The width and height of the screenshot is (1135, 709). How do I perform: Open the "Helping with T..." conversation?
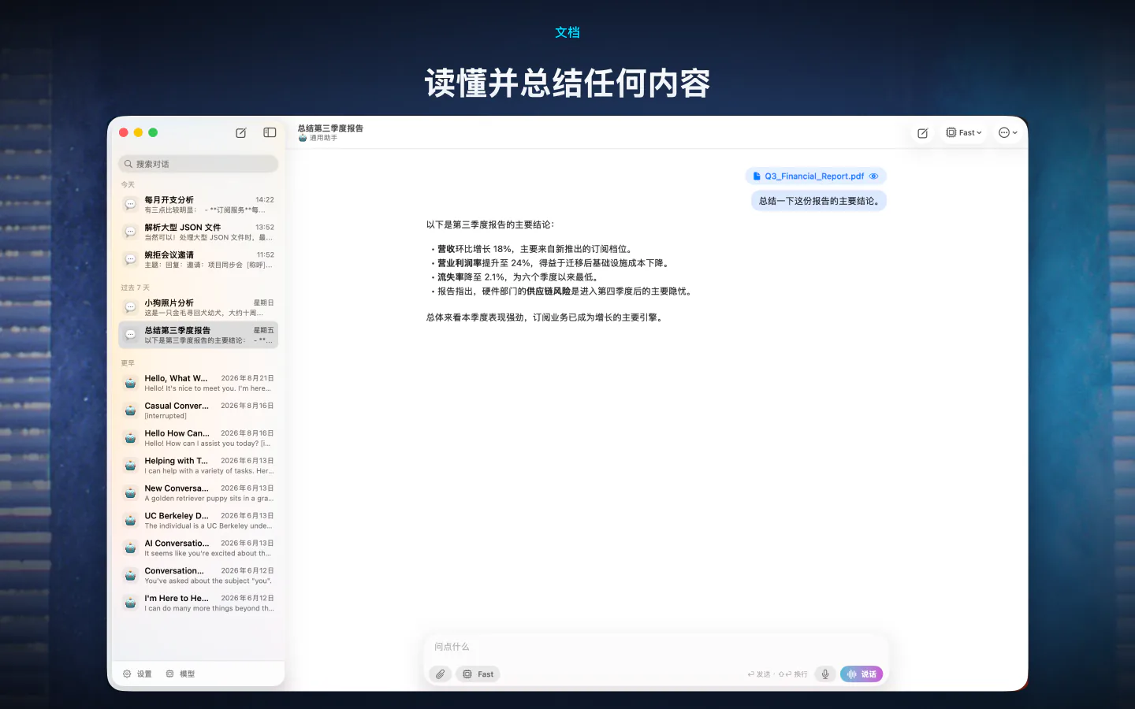click(198, 466)
